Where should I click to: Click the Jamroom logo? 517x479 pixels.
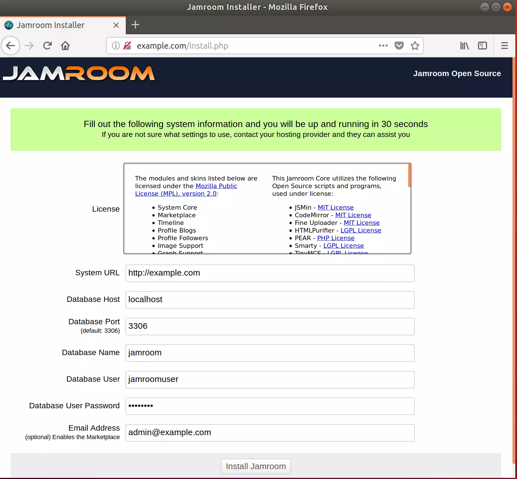point(79,74)
